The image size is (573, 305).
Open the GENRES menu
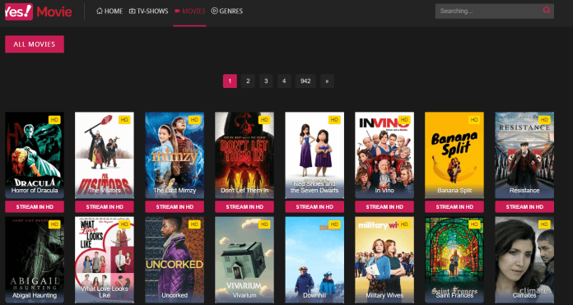coord(227,12)
